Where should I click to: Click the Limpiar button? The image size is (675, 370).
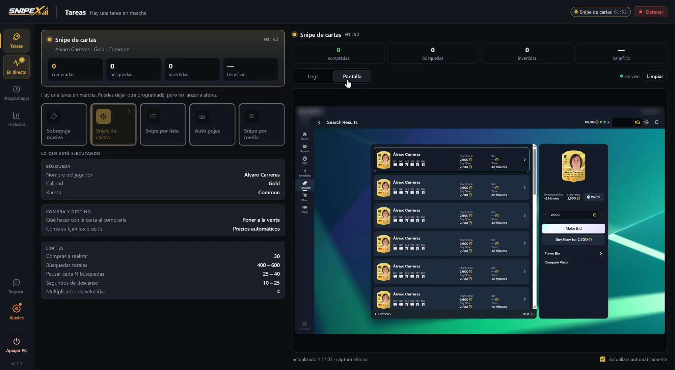(655, 77)
